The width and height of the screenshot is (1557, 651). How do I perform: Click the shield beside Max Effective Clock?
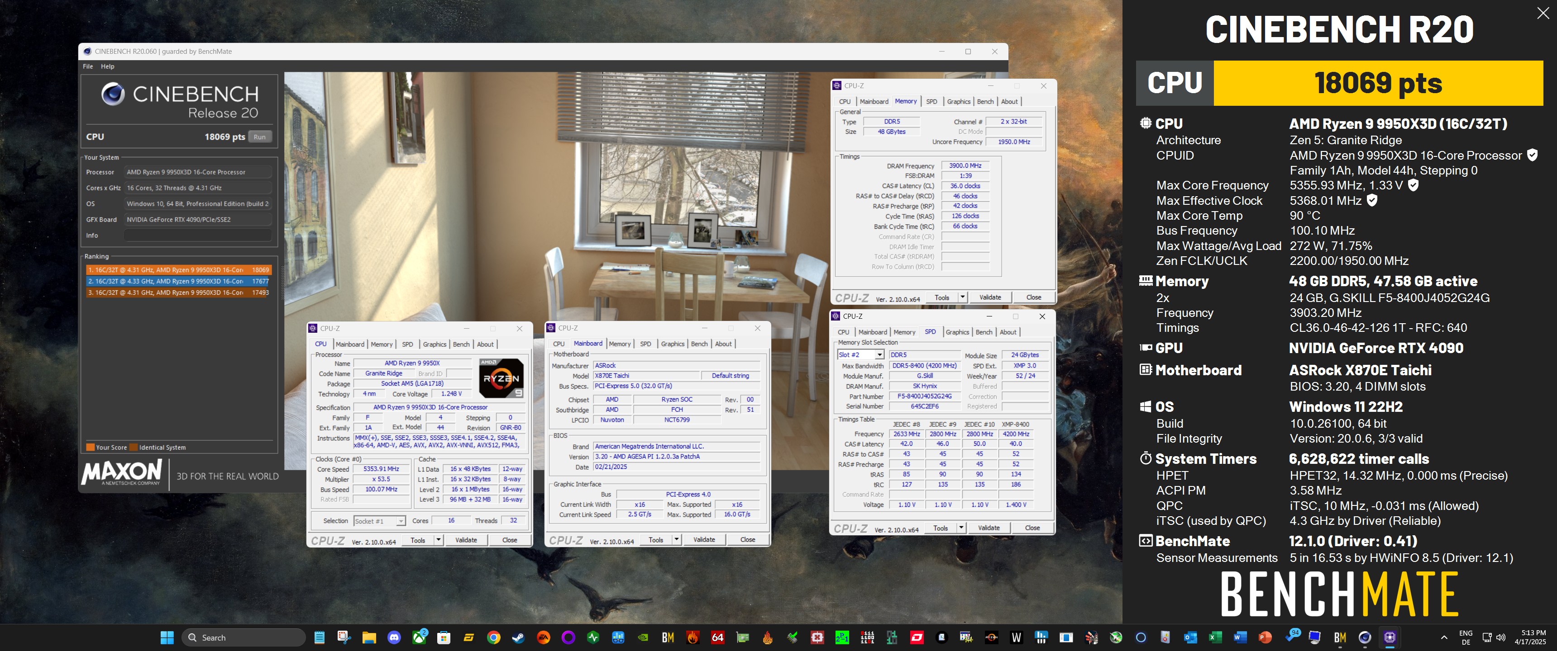[x=1372, y=200]
